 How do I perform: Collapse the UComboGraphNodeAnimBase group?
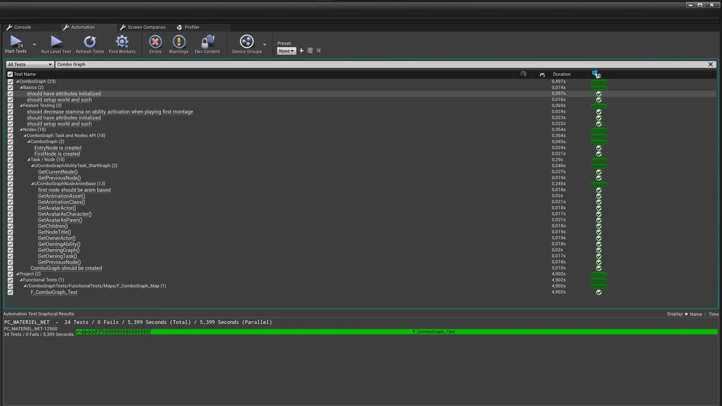[x=32, y=183]
